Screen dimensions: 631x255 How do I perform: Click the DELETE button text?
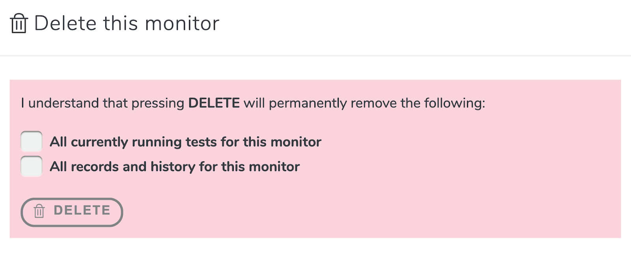tap(82, 211)
